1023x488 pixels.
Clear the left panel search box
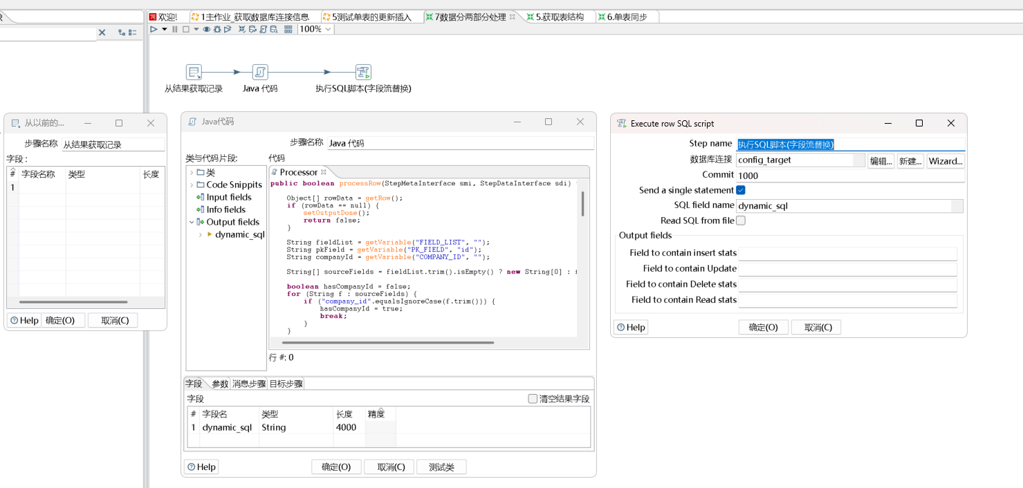point(102,32)
